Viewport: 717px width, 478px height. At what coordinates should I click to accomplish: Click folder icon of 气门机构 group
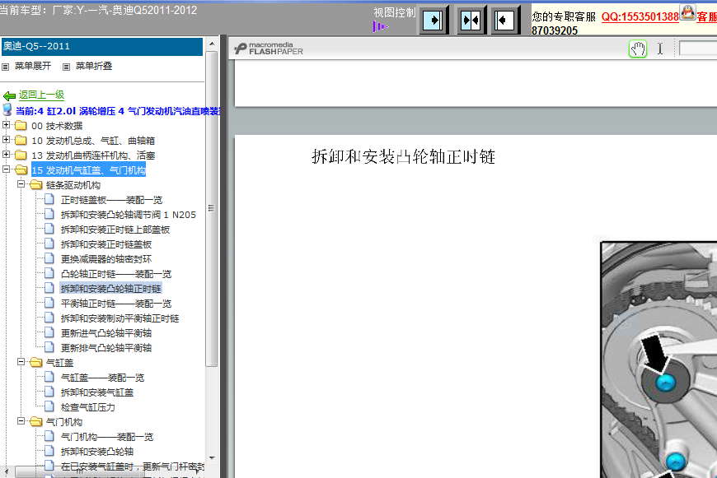click(x=35, y=422)
